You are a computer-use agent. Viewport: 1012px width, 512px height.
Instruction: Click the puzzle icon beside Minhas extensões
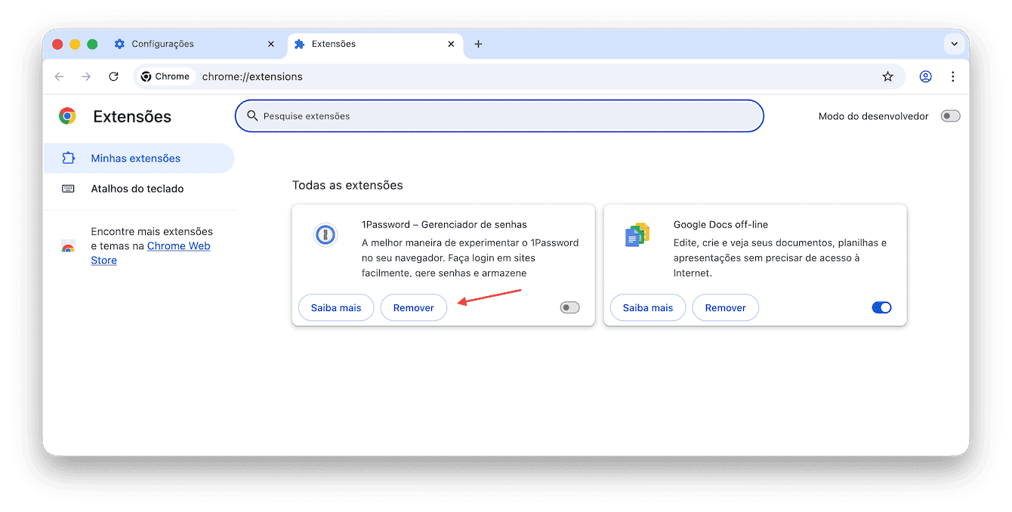tap(68, 159)
